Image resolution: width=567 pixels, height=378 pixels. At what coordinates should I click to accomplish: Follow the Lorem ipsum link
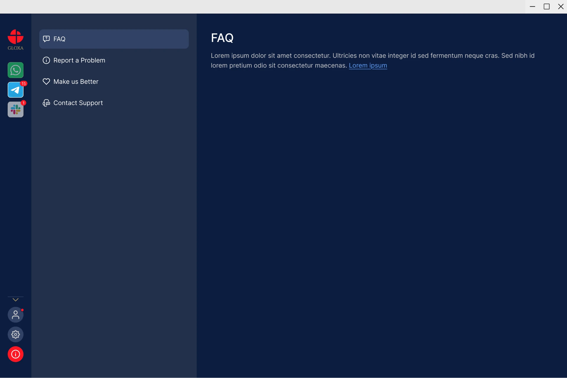(368, 66)
